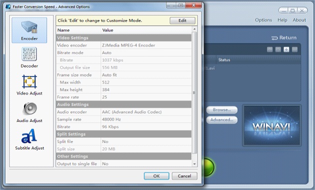This screenshot has height=190, width=315.
Task: Open the Options menu in WinAVI
Action: pyautogui.click(x=263, y=20)
